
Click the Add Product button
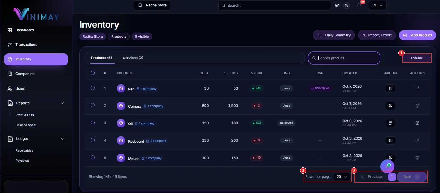[x=417, y=35]
